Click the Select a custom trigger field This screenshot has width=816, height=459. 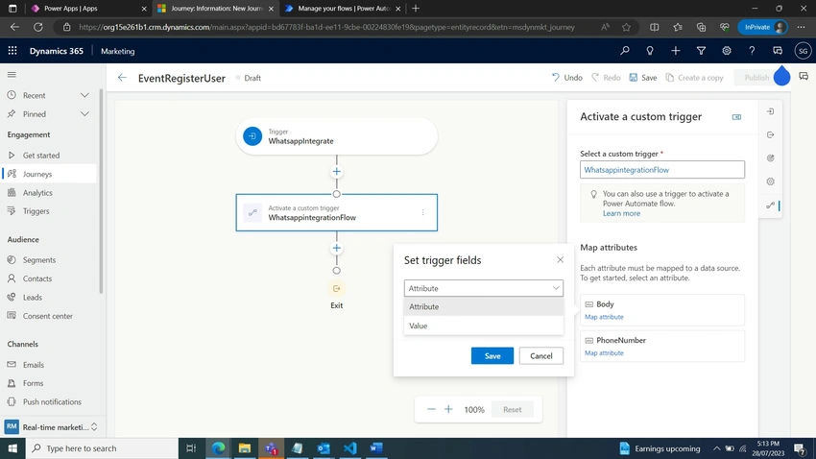click(662, 170)
